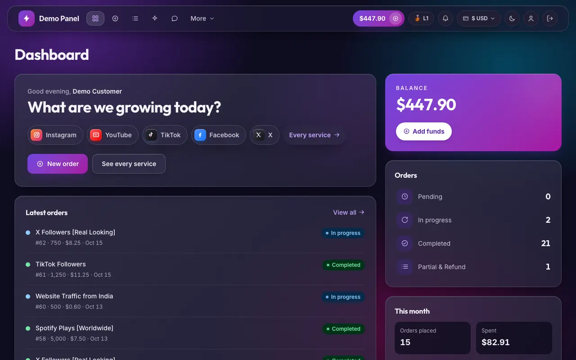Click the clock icon beside Pending

coord(405,197)
